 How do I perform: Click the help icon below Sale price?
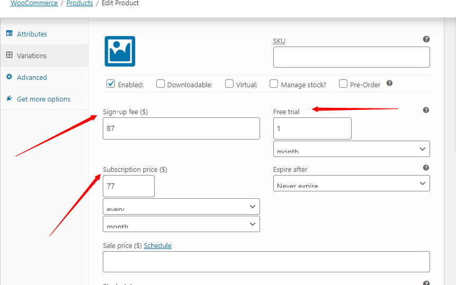pos(426,283)
